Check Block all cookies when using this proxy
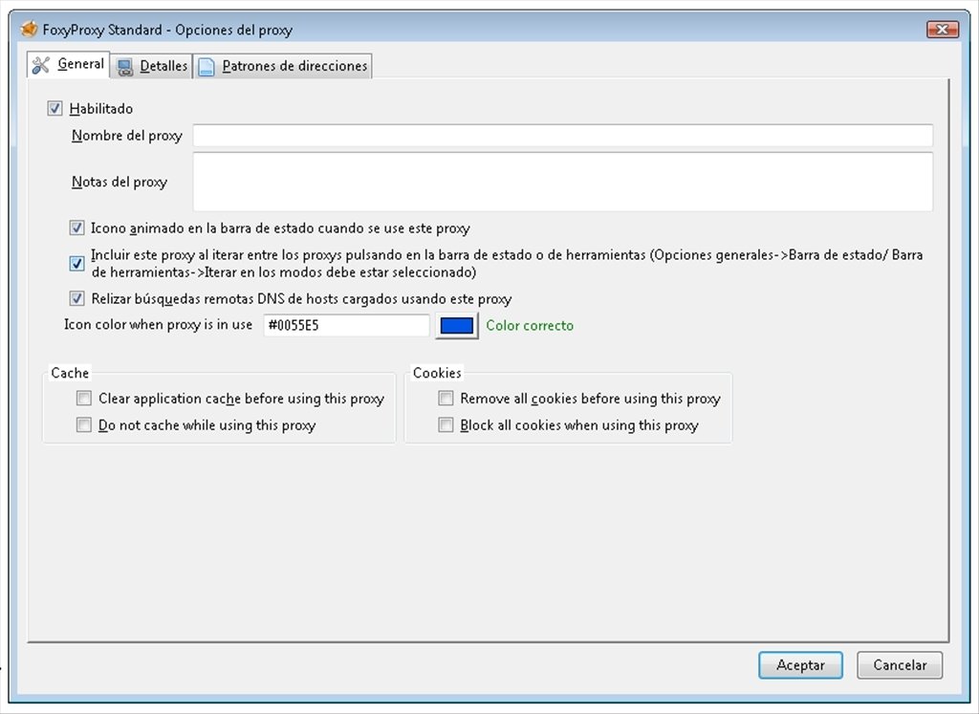Image resolution: width=979 pixels, height=714 pixels. pos(446,425)
